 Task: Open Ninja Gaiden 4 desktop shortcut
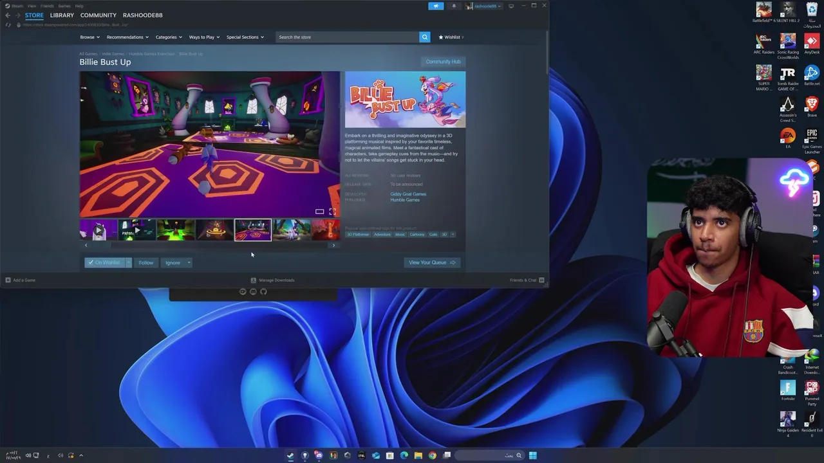788,426
